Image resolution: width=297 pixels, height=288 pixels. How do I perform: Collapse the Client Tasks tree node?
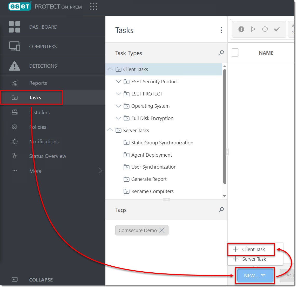click(x=110, y=69)
